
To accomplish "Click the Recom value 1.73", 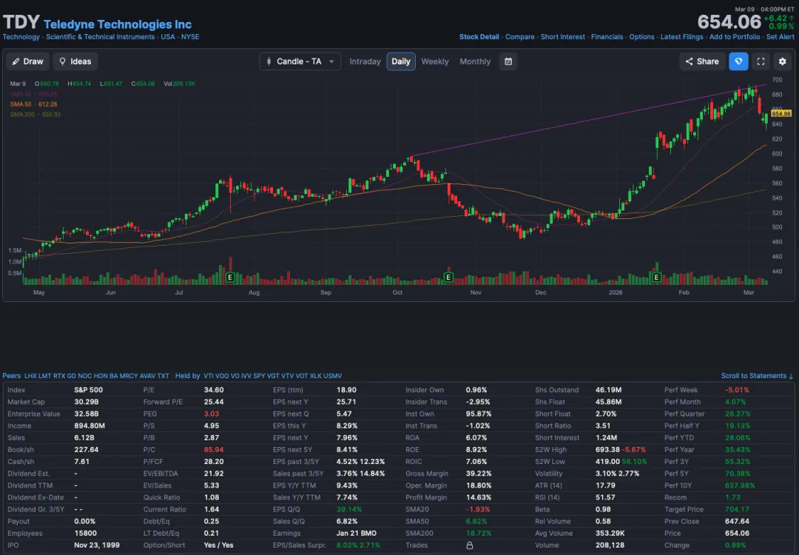I will tap(732, 497).
